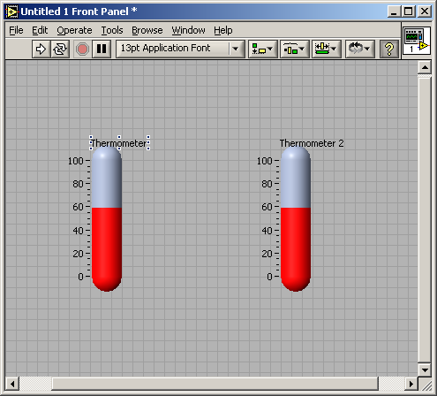Open the Align Objects toolbar menu

263,49
